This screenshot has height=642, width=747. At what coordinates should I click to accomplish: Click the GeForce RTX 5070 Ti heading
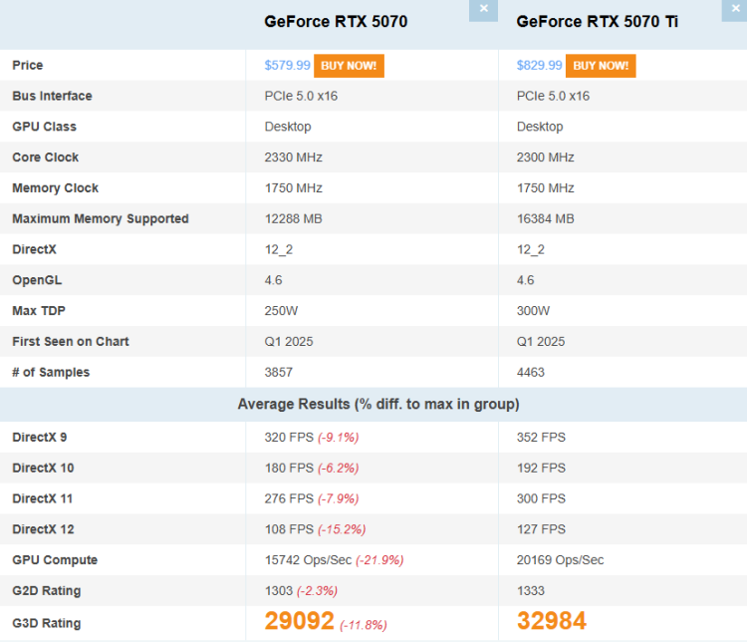pos(597,22)
